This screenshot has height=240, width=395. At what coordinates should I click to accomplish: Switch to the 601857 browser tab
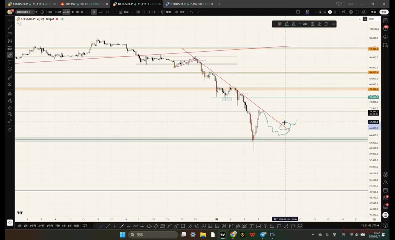pos(84,4)
